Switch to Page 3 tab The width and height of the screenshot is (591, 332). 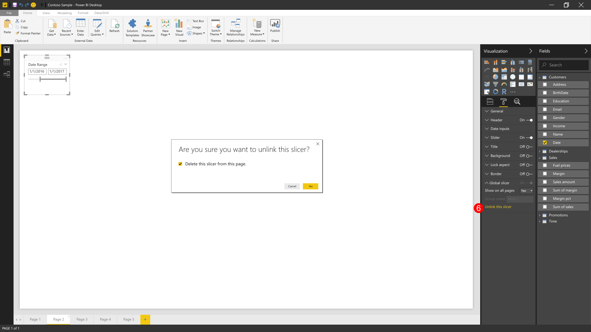(x=82, y=319)
